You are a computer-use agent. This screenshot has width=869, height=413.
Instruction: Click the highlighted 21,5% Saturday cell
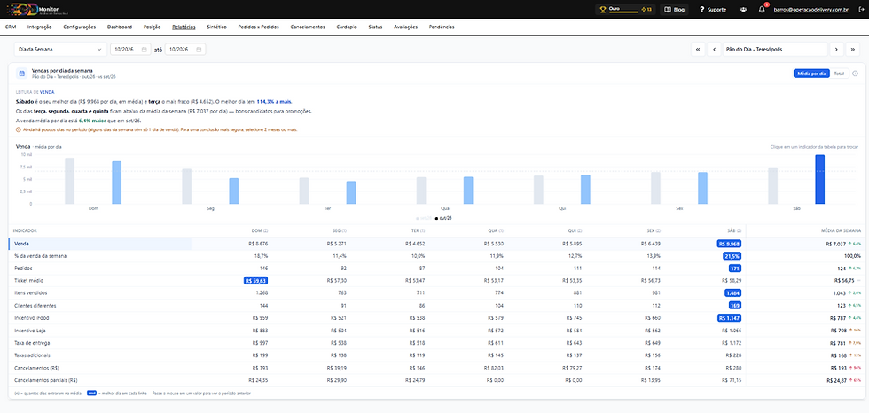pyautogui.click(x=732, y=256)
